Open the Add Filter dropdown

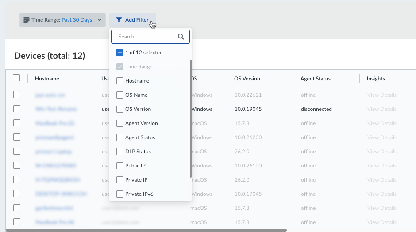[x=132, y=20]
